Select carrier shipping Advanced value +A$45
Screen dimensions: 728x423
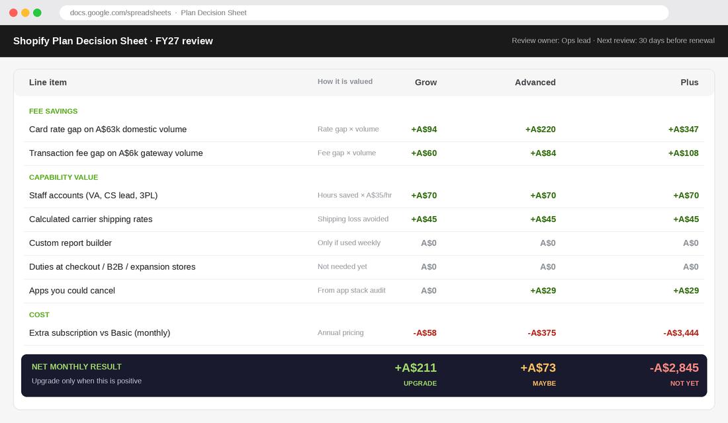pos(543,219)
